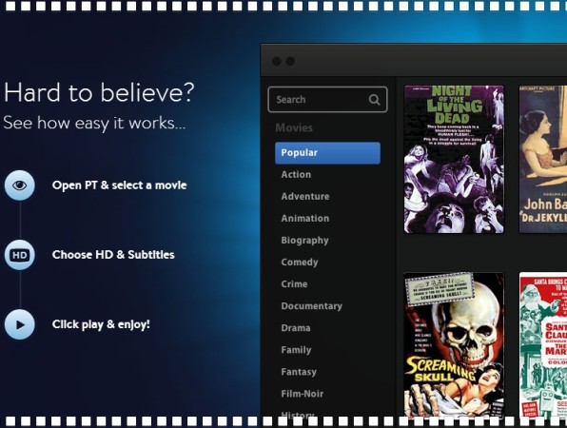Click 'See how easy it works...' text

pyautogui.click(x=94, y=123)
